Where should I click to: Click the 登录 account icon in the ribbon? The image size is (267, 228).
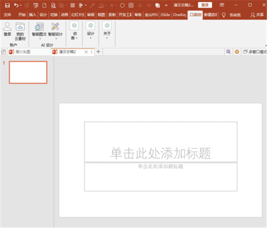pos(7,30)
